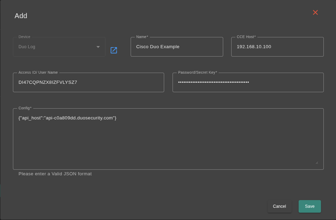Click the CCE Host field with 192.168.10.100
This screenshot has height=220, width=336.
click(277, 47)
